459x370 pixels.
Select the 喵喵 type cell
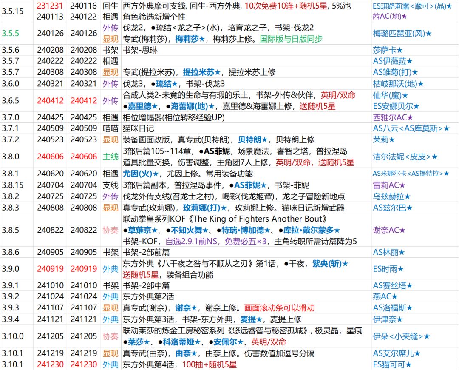(110, 128)
